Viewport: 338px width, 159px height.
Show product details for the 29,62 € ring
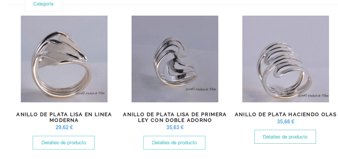(x=64, y=143)
